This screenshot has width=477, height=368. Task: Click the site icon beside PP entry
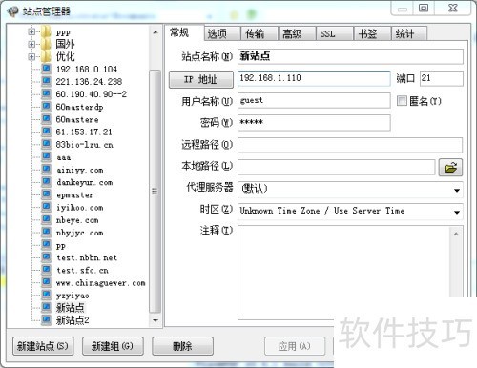(x=47, y=245)
